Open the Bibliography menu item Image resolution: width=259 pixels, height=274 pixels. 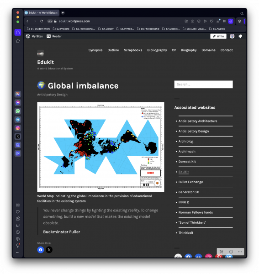pos(157,50)
